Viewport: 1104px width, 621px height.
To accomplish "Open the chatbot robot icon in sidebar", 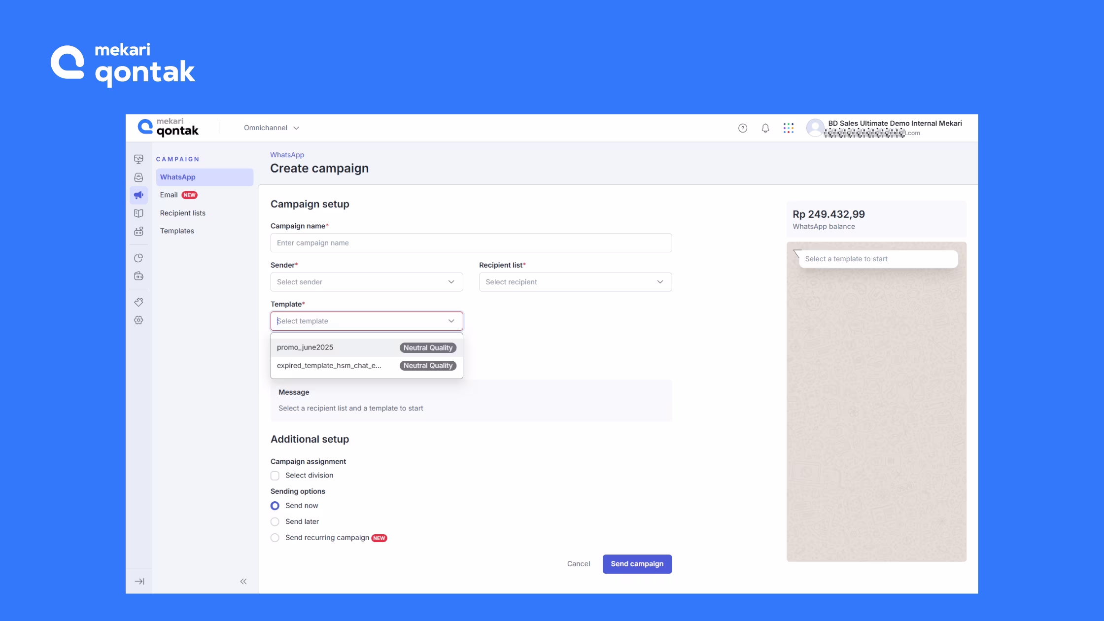I will coord(138,231).
